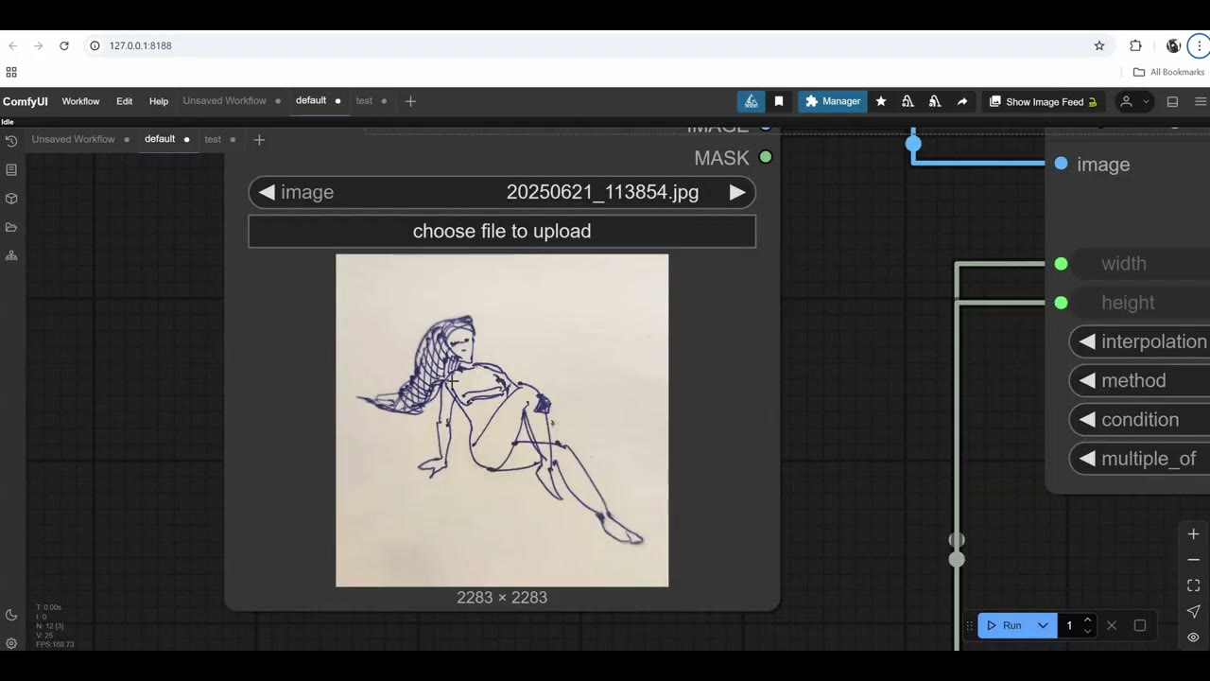The image size is (1210, 681).
Task: Open settings gear in sidebar
Action: point(11,643)
